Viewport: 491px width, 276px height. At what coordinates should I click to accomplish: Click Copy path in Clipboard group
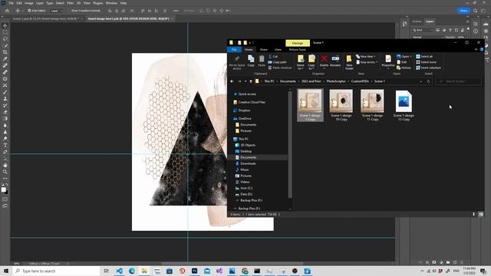pos(277,62)
